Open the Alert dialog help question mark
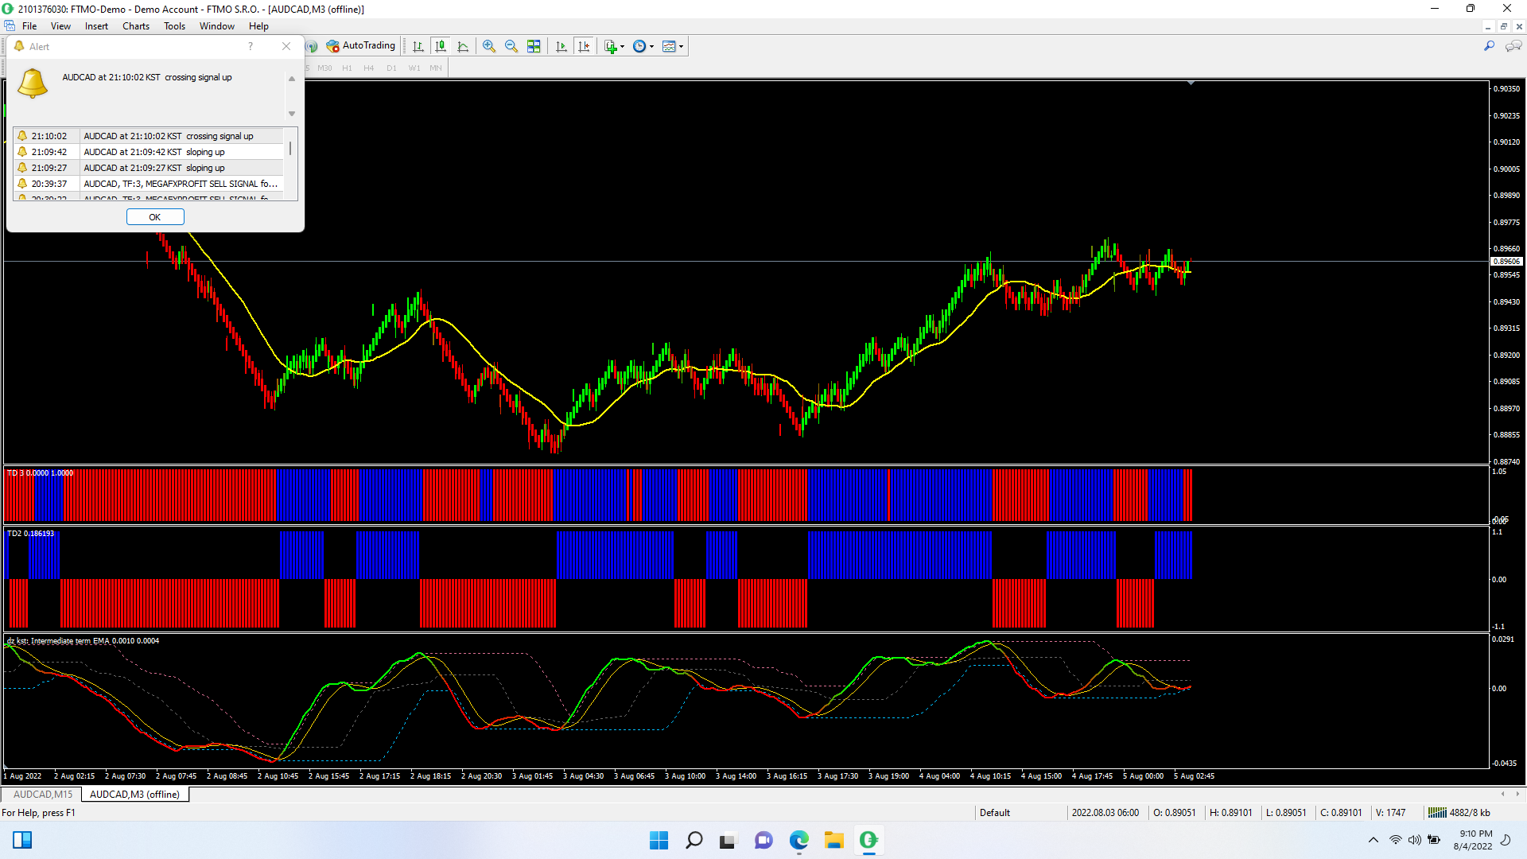The width and height of the screenshot is (1527, 859). (251, 46)
